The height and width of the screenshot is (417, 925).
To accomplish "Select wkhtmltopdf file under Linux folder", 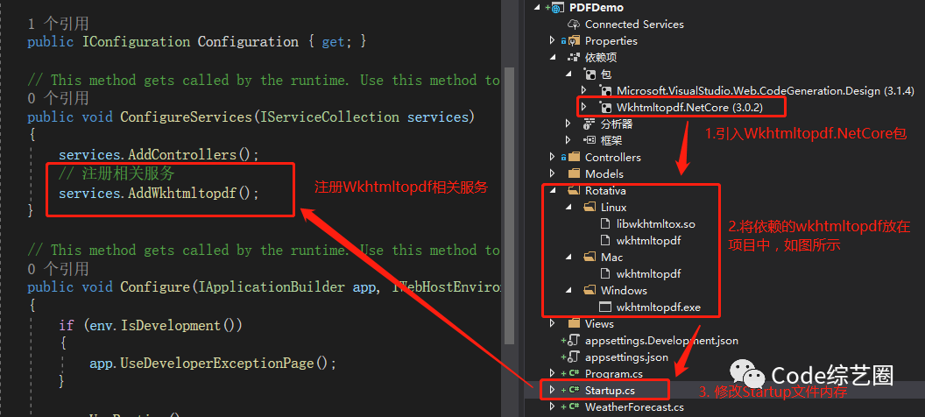I will pyautogui.click(x=649, y=241).
